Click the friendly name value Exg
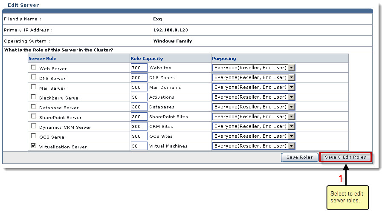This screenshot has width=385, height=213. (x=157, y=19)
